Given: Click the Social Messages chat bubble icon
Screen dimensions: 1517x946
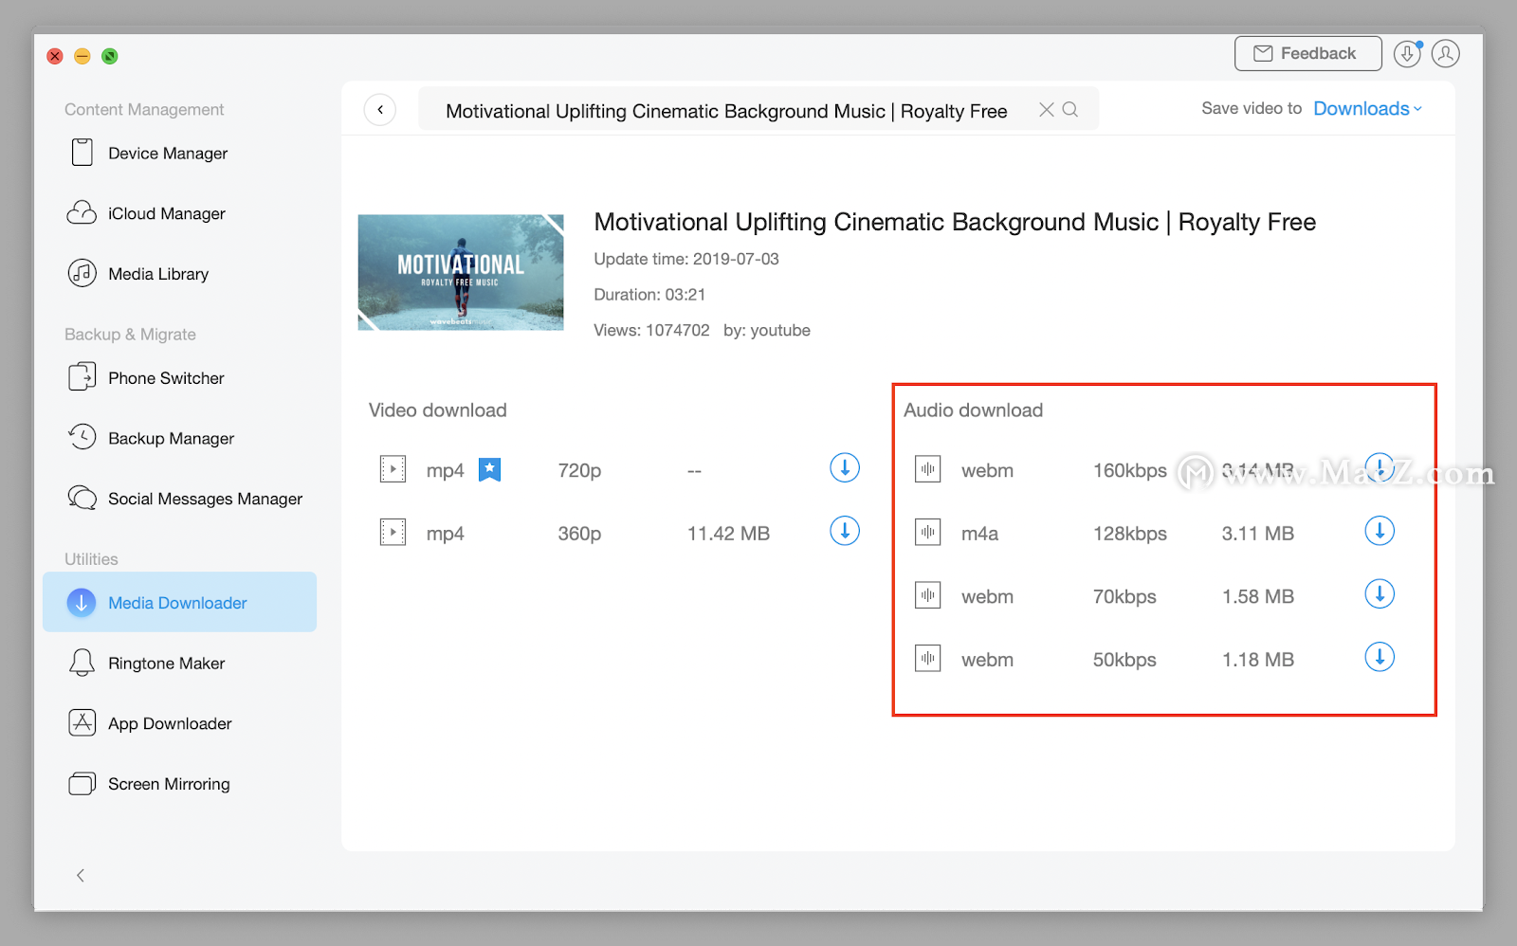Looking at the screenshot, I should point(82,498).
